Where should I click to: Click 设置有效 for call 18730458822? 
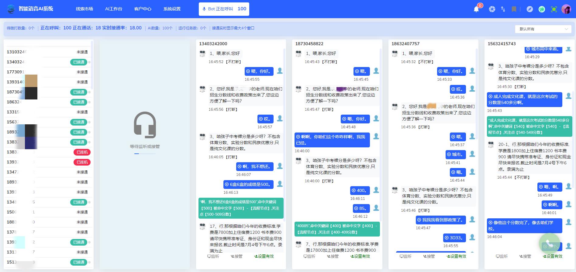(360, 256)
